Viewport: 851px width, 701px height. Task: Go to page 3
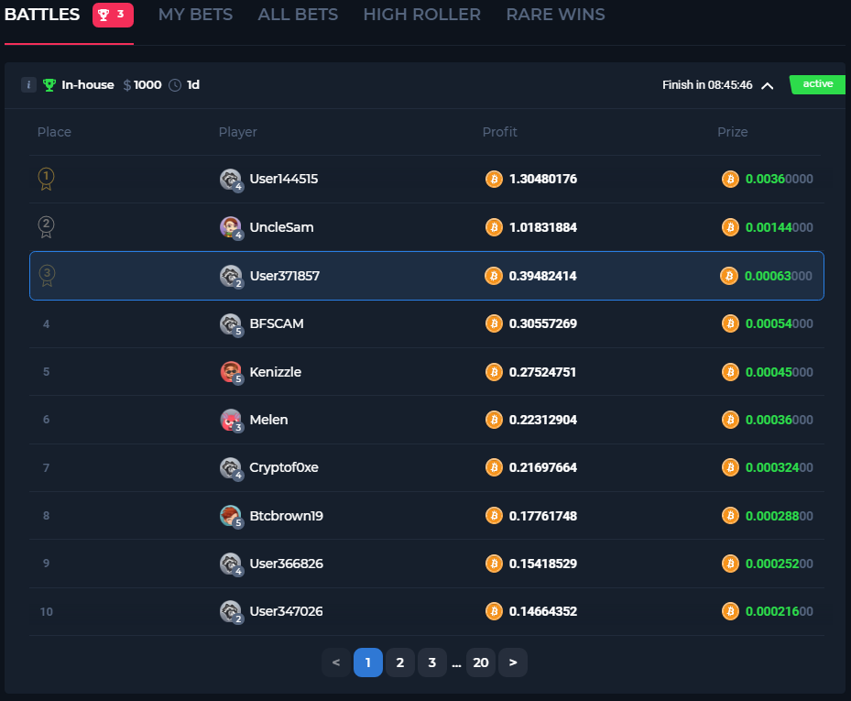click(432, 663)
